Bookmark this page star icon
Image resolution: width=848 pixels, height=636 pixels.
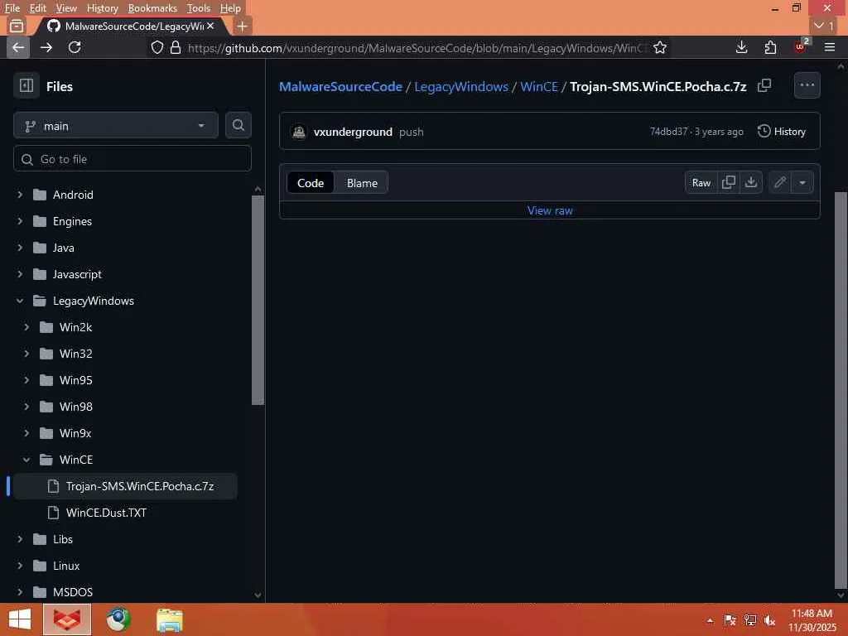(x=659, y=47)
